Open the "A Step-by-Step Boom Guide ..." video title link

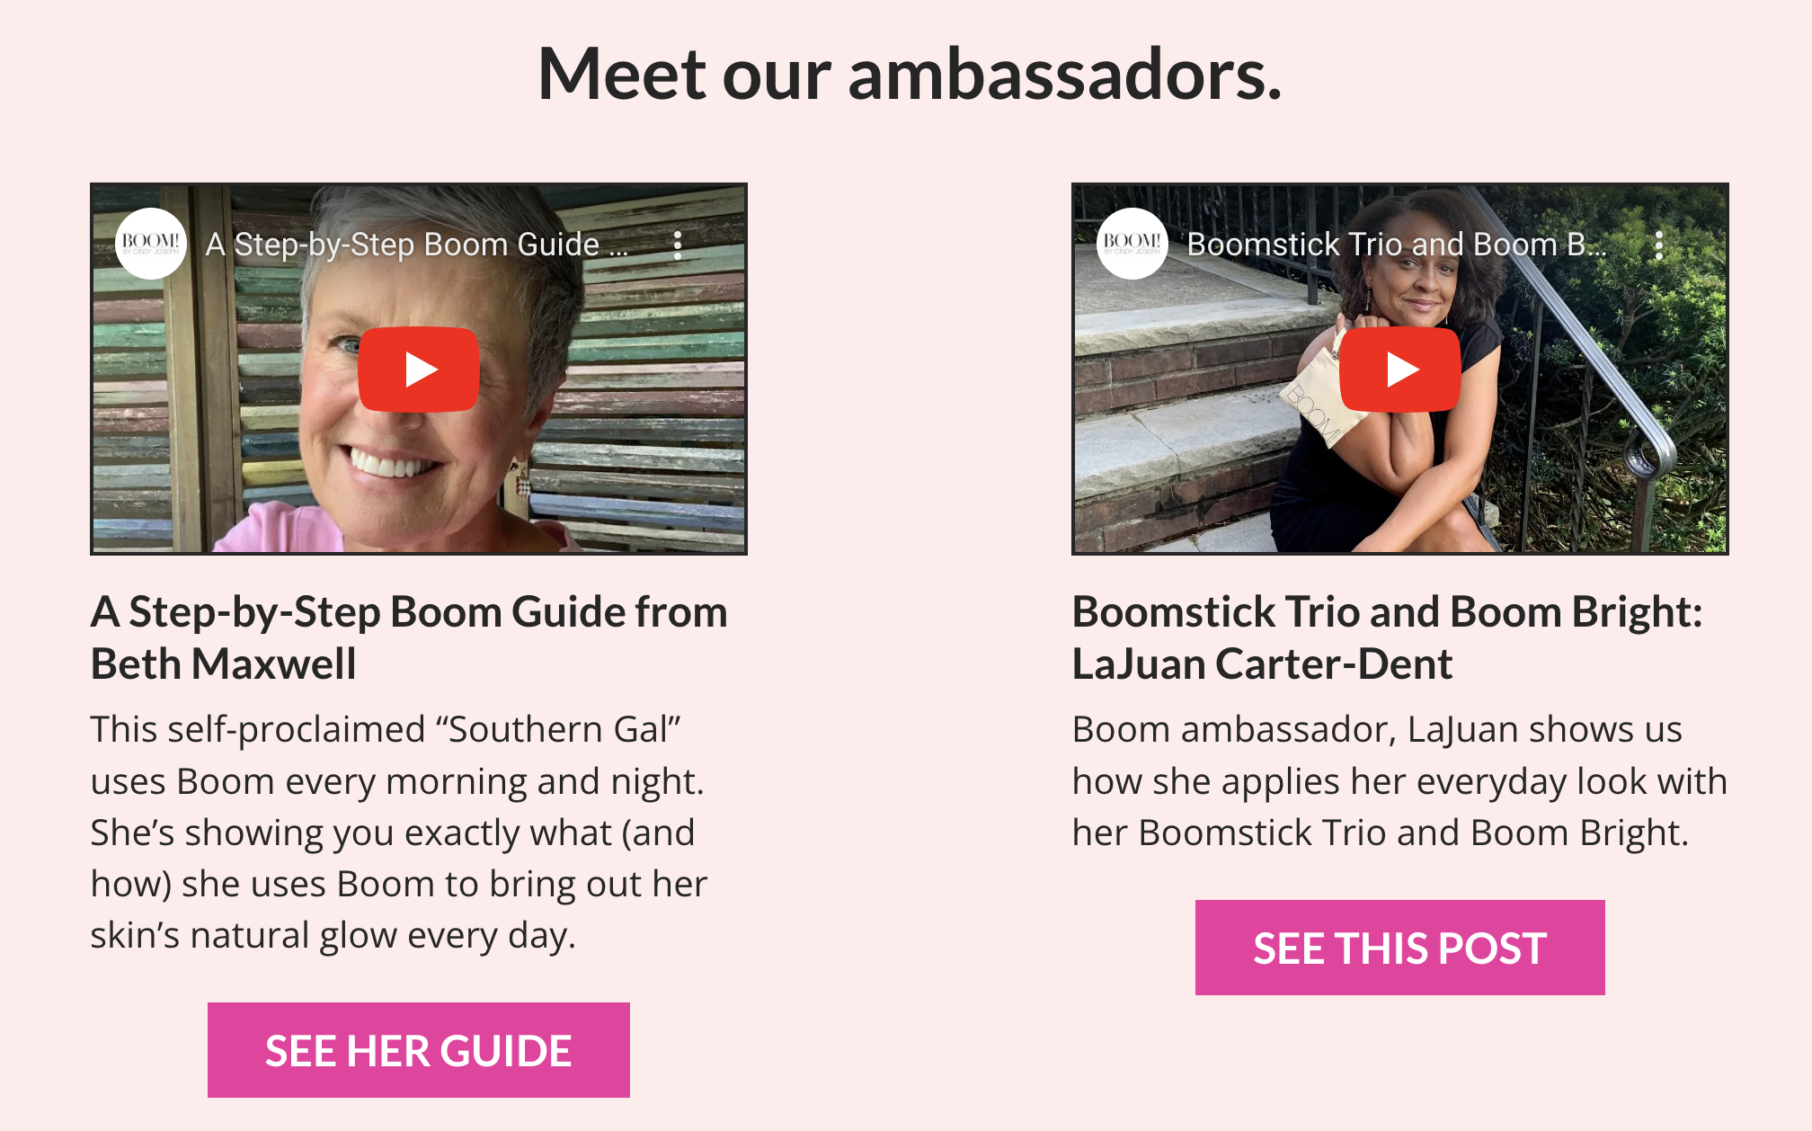(x=415, y=245)
